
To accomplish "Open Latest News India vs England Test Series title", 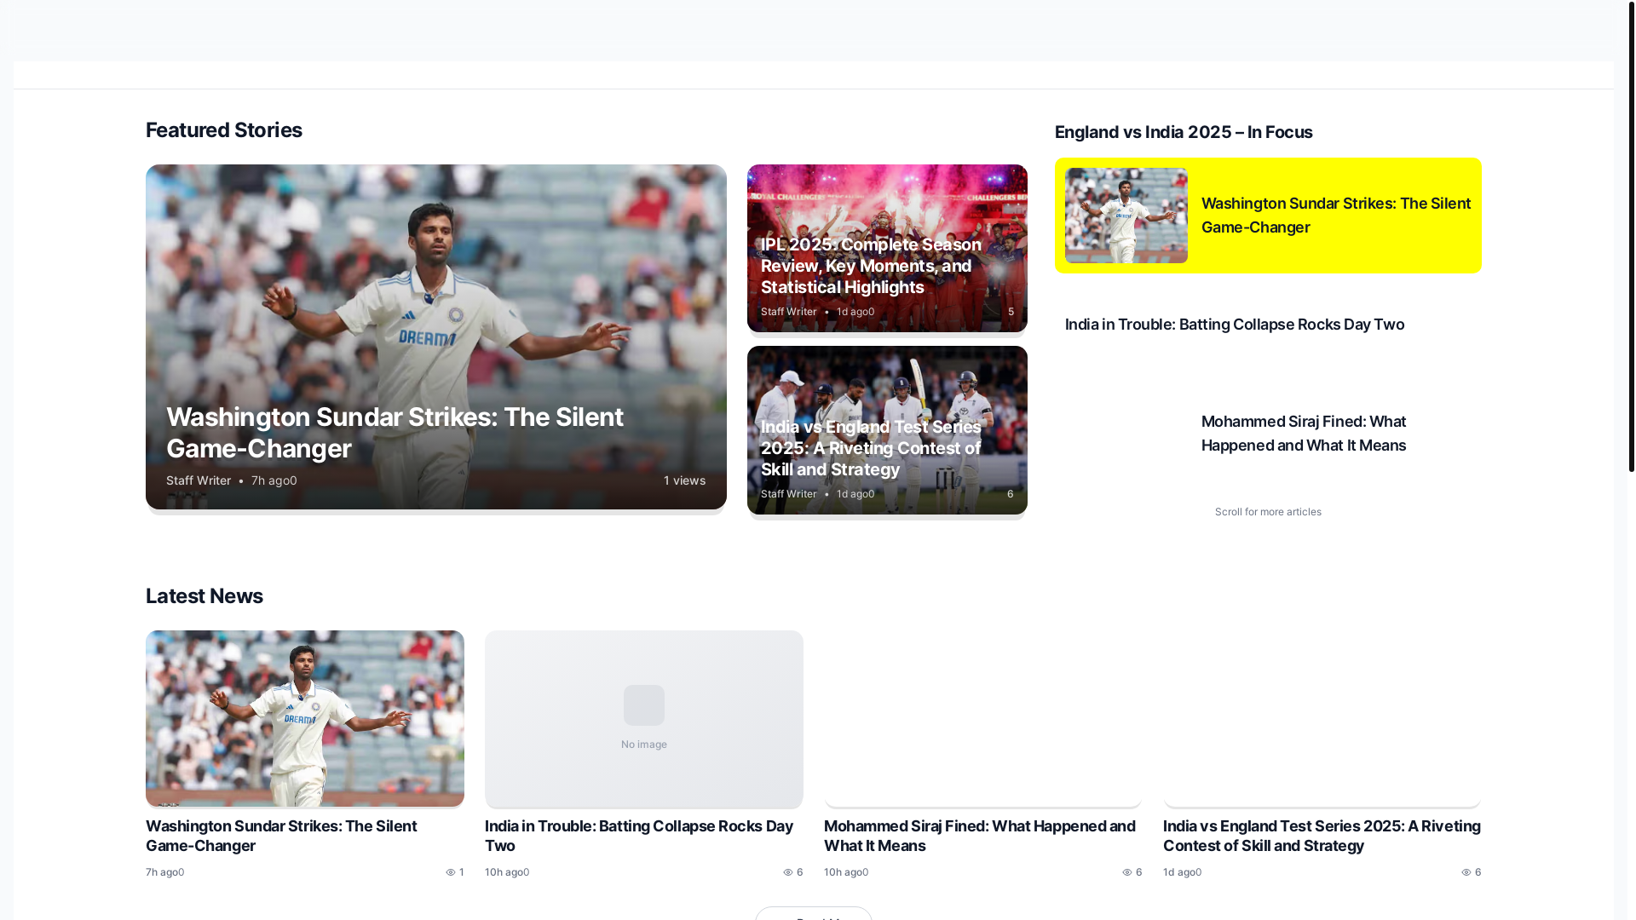I will (1322, 836).
